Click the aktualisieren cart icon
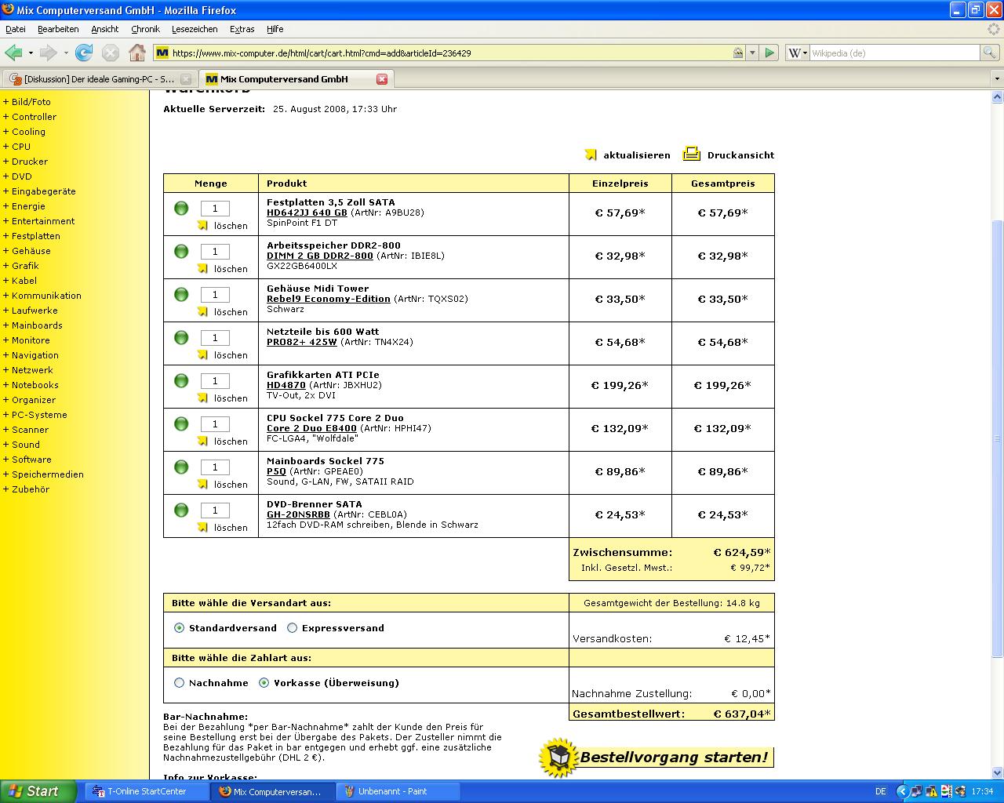Image resolution: width=1004 pixels, height=803 pixels. point(591,154)
